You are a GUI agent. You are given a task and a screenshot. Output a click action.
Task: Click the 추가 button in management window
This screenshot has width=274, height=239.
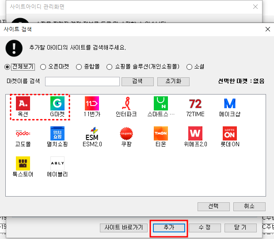[x=169, y=228]
